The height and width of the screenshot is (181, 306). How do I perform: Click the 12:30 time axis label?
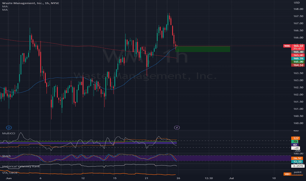(208, 178)
